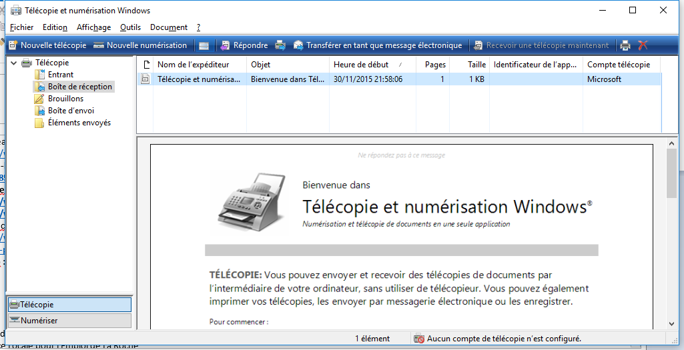The height and width of the screenshot is (350, 684).
Task: Select the Télécopie root fax icon in the tree
Action: click(27, 63)
